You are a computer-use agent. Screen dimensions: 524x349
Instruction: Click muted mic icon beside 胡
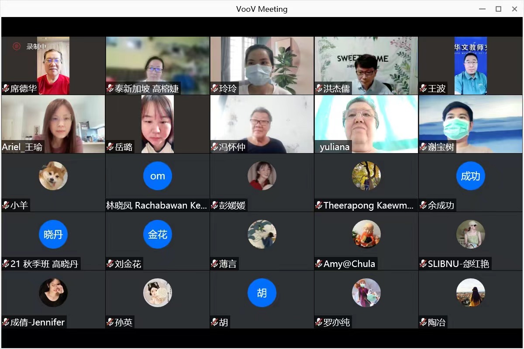pos(214,322)
